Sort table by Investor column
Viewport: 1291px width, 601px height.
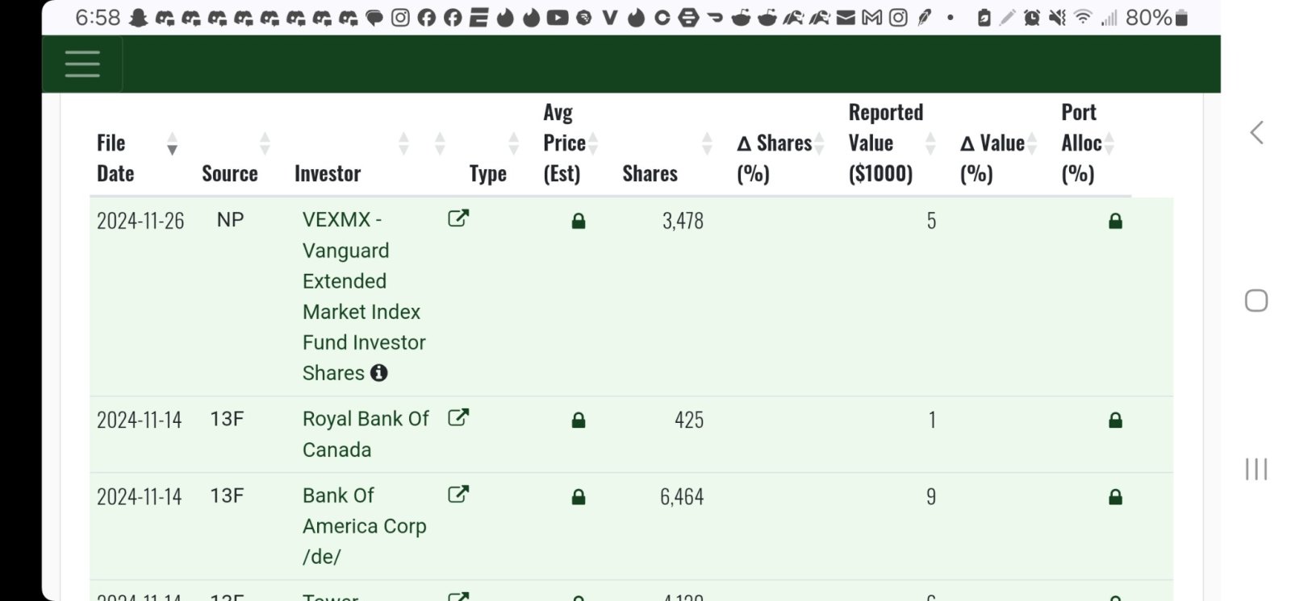pyautogui.click(x=403, y=143)
